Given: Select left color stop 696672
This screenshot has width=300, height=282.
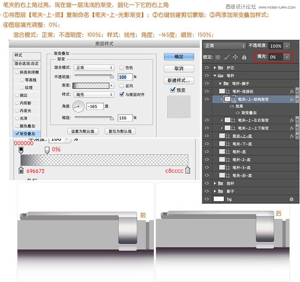Looking at the screenshot, I should click(x=21, y=170).
